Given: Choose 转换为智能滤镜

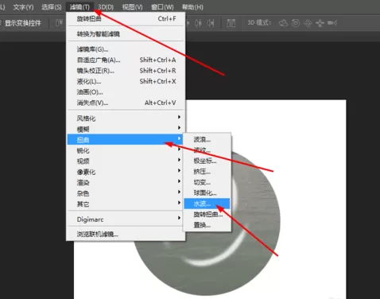Looking at the screenshot, I should [126, 33].
